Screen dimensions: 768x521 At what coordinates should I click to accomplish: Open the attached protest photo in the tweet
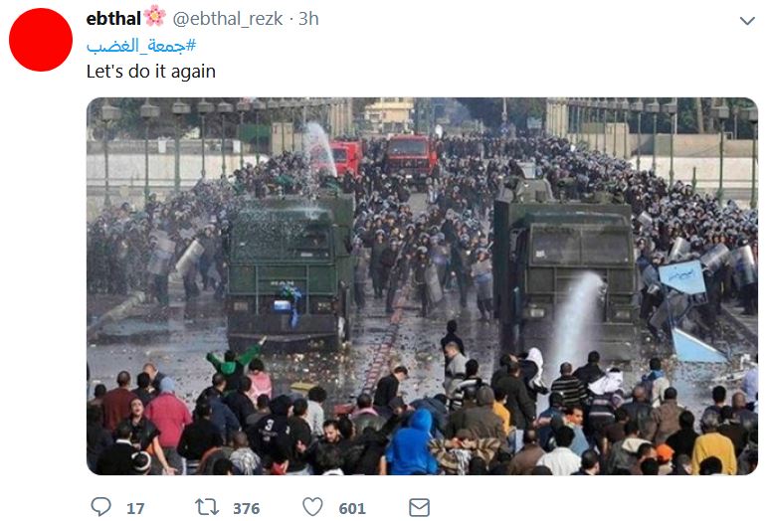(422, 286)
